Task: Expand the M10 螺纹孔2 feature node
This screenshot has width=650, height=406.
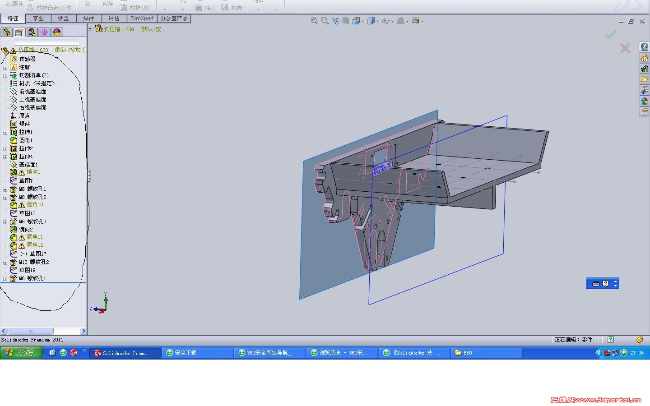Action: [5, 263]
